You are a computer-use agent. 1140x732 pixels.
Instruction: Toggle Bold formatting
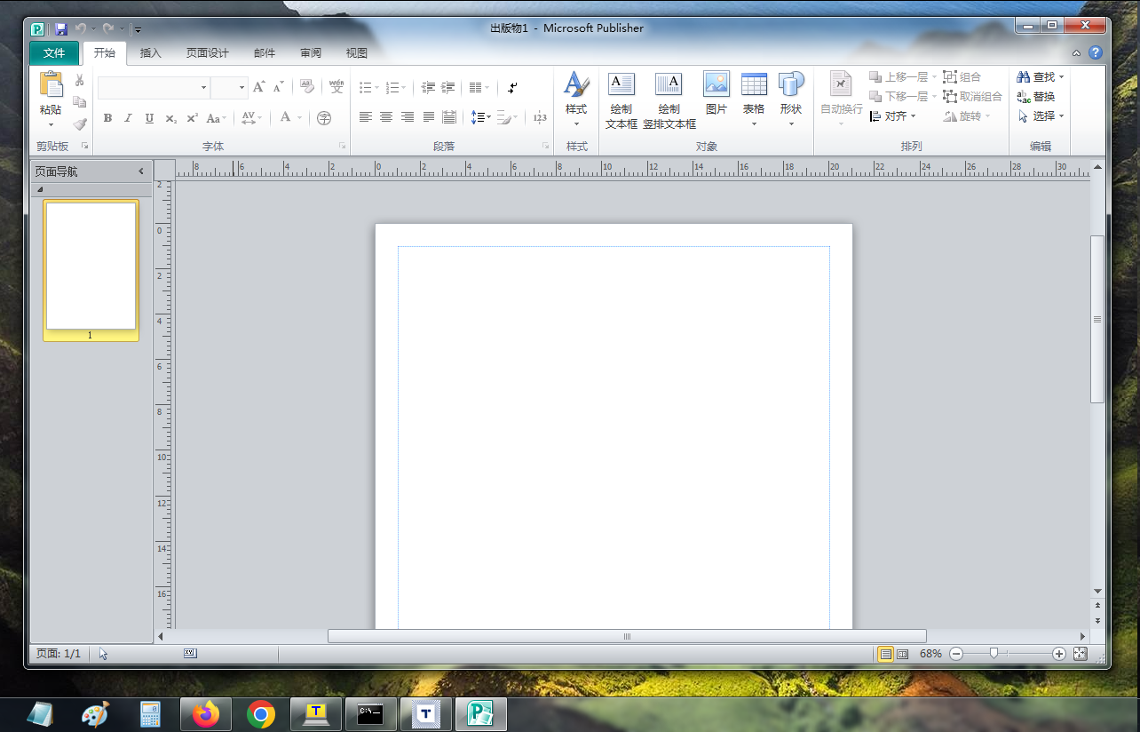pos(107,118)
